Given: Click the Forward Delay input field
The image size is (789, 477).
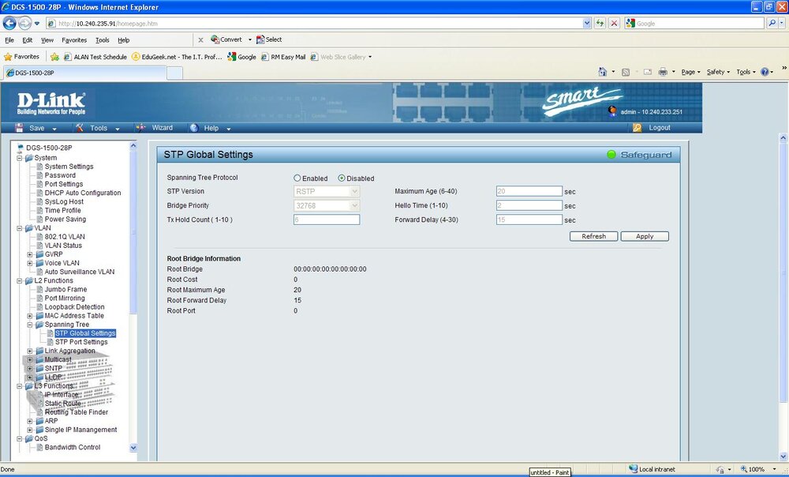Looking at the screenshot, I should click(529, 220).
